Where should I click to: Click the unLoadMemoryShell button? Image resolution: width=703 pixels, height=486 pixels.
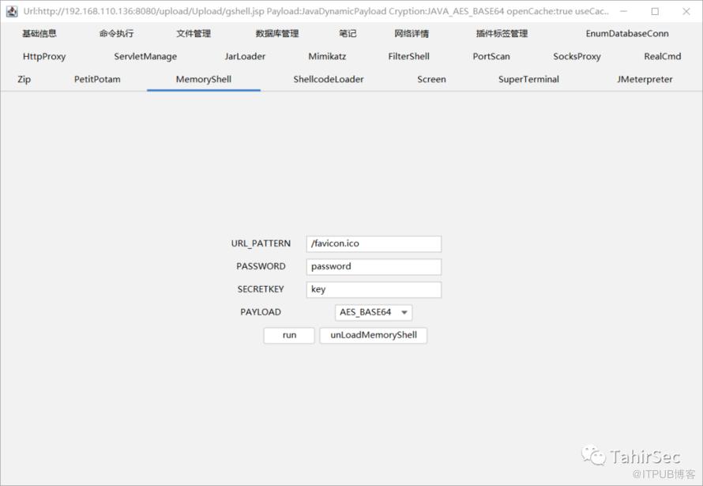click(374, 335)
